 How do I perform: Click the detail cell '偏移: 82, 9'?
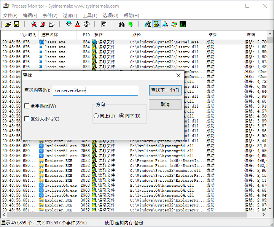tap(255, 146)
